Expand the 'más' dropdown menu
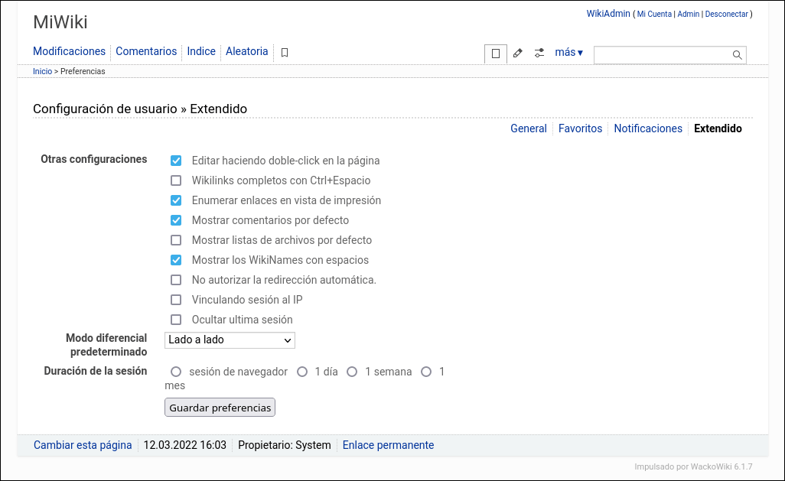The width and height of the screenshot is (785, 481). [x=568, y=53]
